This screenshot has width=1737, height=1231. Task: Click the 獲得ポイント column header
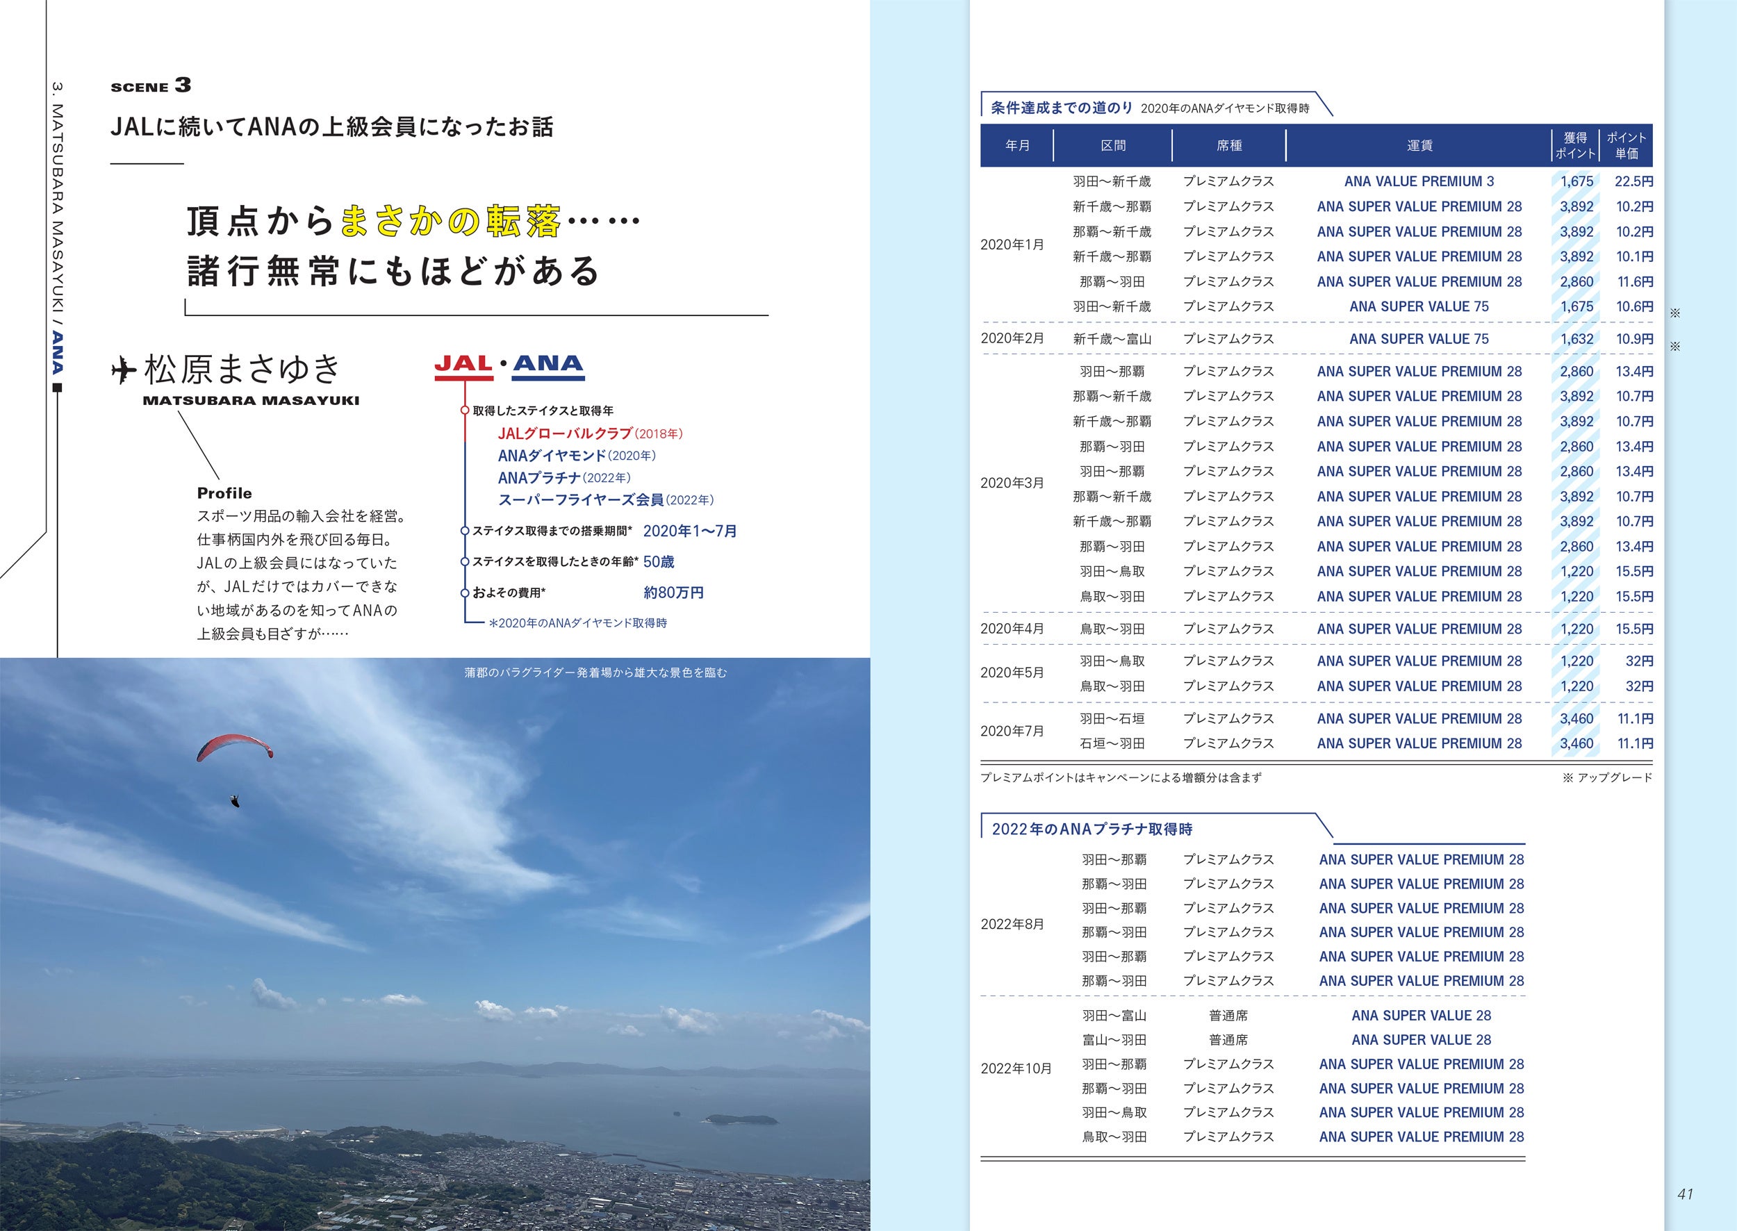point(1574,145)
